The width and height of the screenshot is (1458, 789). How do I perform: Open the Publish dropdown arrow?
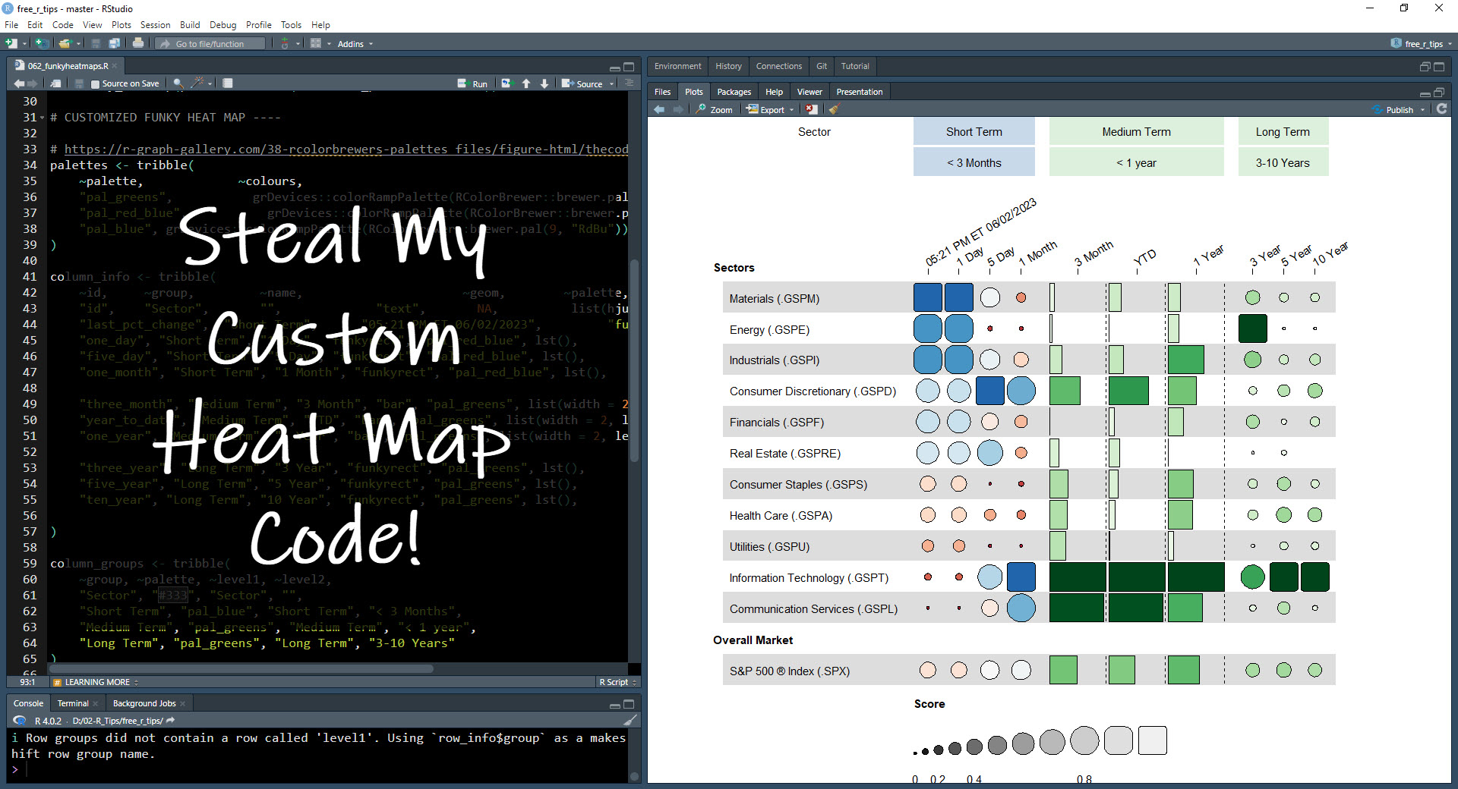(1423, 110)
